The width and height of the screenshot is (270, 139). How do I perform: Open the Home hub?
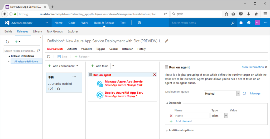59,23
